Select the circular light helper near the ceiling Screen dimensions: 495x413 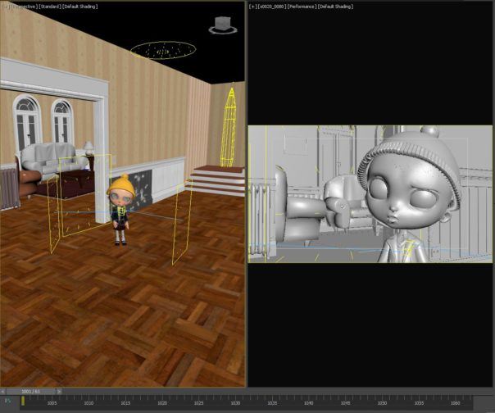click(x=163, y=51)
